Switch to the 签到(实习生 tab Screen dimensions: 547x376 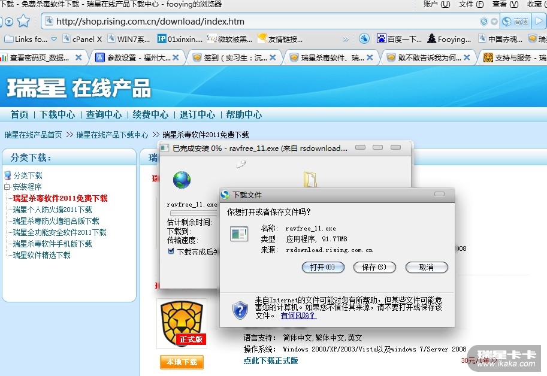[x=234, y=57]
